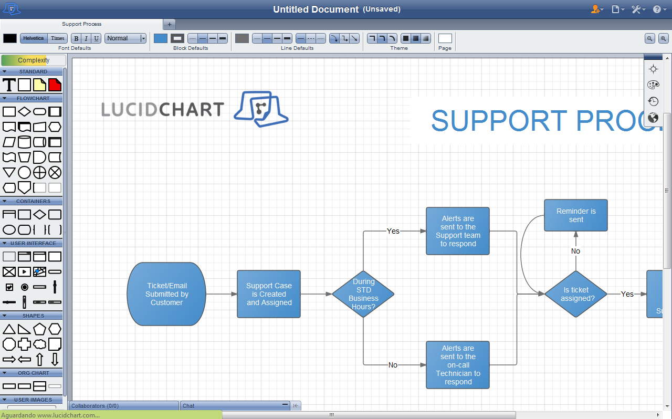The width and height of the screenshot is (672, 419).
Task: Select the pentagon shape
Action: click(39, 329)
